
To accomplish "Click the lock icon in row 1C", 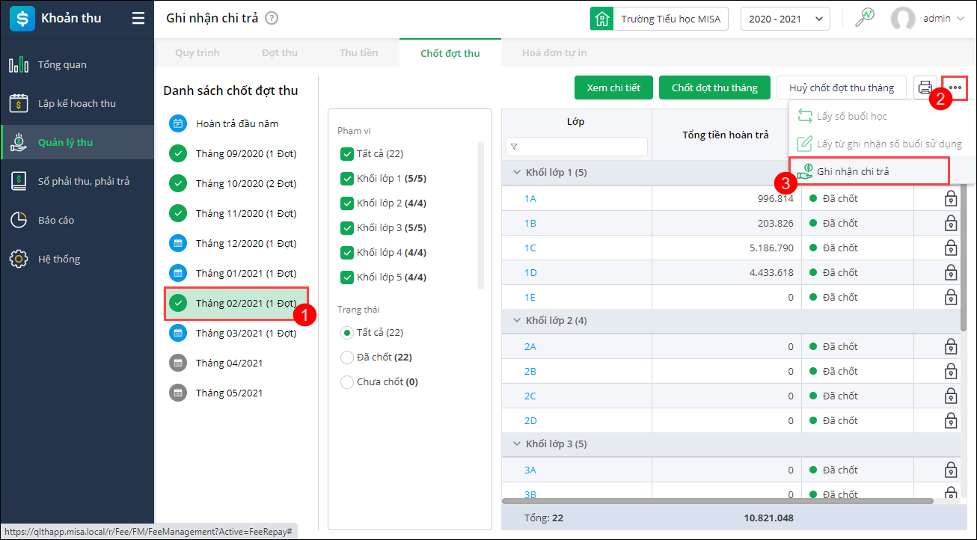I will (951, 248).
